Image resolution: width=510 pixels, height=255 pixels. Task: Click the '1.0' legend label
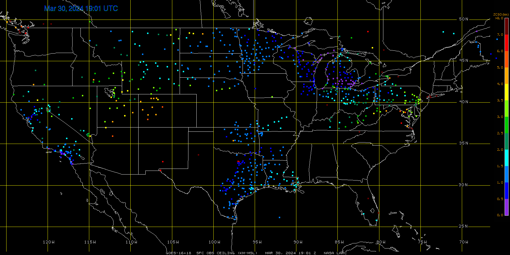coord(500,182)
